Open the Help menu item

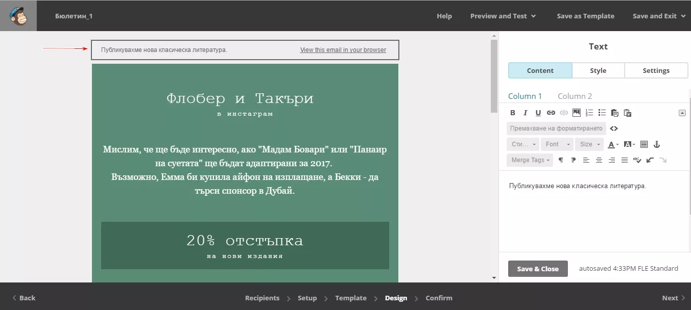point(444,16)
